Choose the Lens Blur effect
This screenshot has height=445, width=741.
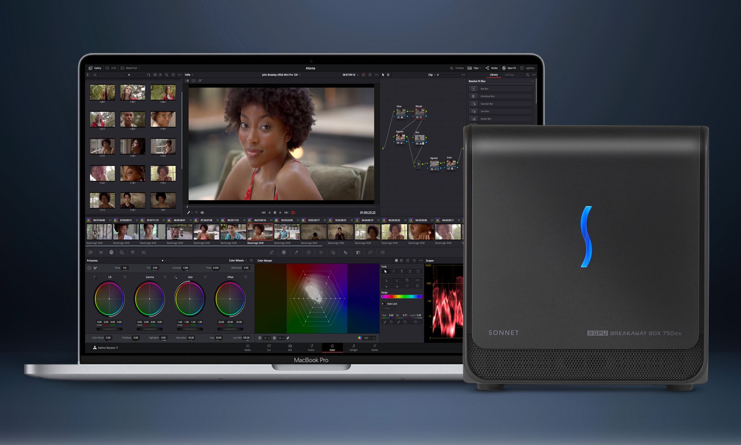501,111
